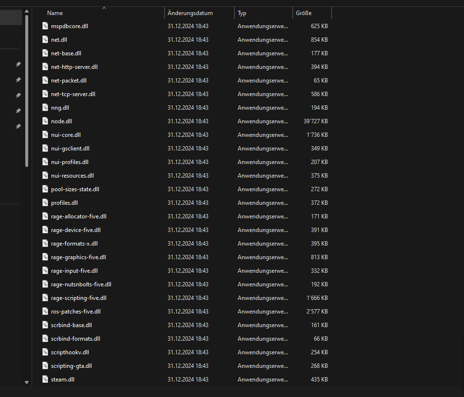Click the nui-profiles.dll file icon
This screenshot has width=464, height=397.
pos(45,162)
